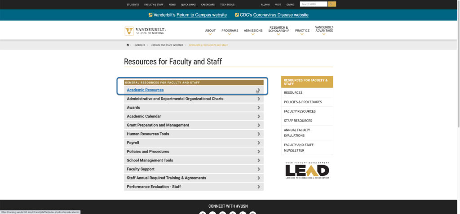The width and height of the screenshot is (460, 214).
Task: Open the Return to Campus website link
Action: pyautogui.click(x=201, y=15)
